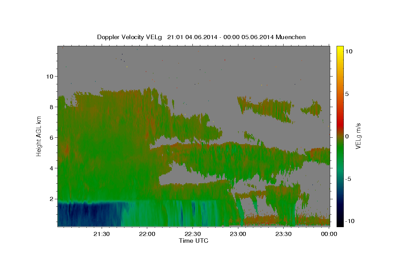Click the 21:30 time tick label

pyautogui.click(x=102, y=234)
